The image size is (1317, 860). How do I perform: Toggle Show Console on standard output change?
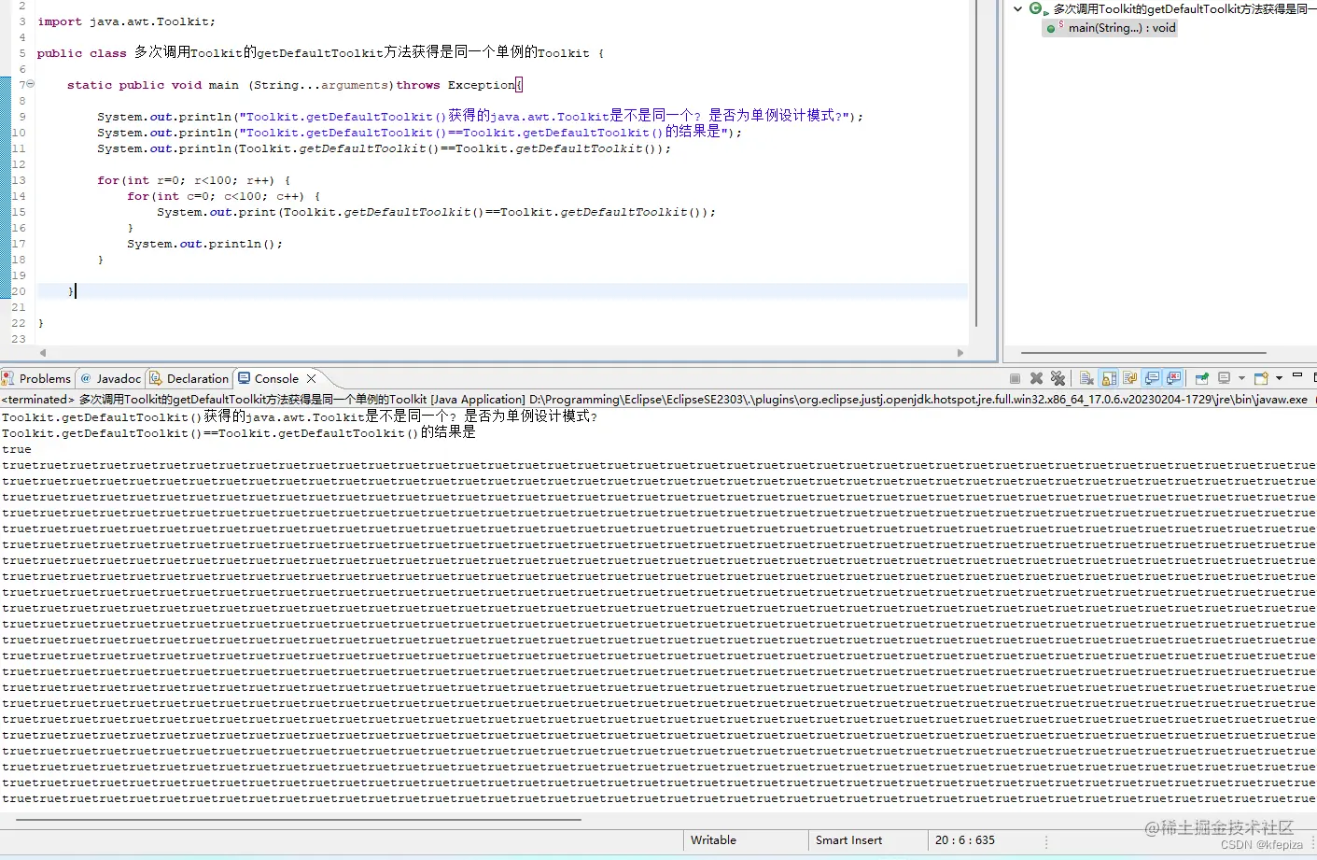click(x=1153, y=378)
